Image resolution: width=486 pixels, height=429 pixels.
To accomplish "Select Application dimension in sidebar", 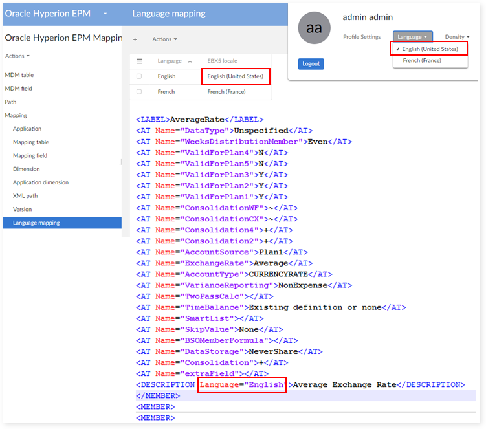I will tap(41, 182).
